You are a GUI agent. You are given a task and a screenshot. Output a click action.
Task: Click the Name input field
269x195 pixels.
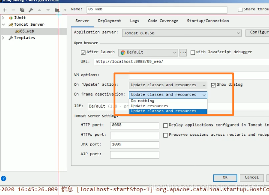tap(157, 10)
